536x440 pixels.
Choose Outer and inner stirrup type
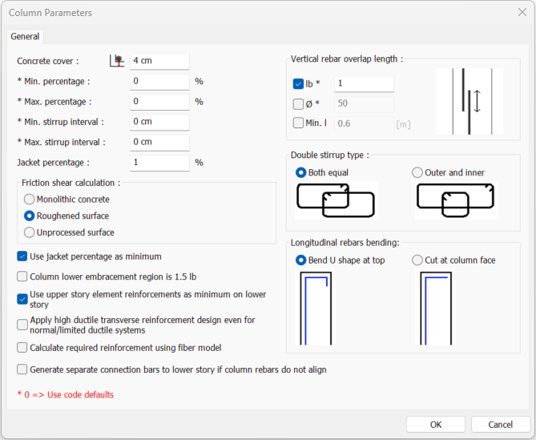[x=417, y=172]
